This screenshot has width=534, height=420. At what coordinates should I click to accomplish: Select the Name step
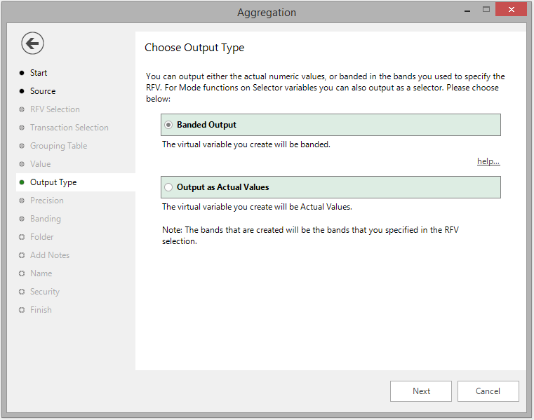tap(41, 273)
